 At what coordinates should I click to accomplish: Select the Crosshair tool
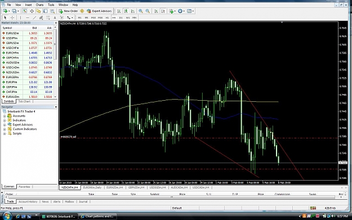12,17
